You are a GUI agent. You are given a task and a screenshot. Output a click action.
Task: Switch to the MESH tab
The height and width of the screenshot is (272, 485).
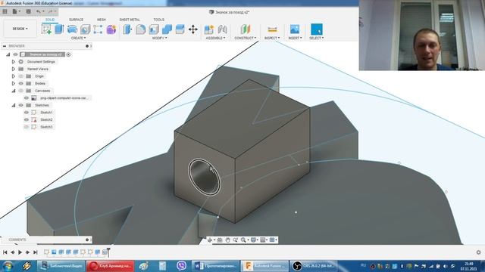(x=102, y=20)
